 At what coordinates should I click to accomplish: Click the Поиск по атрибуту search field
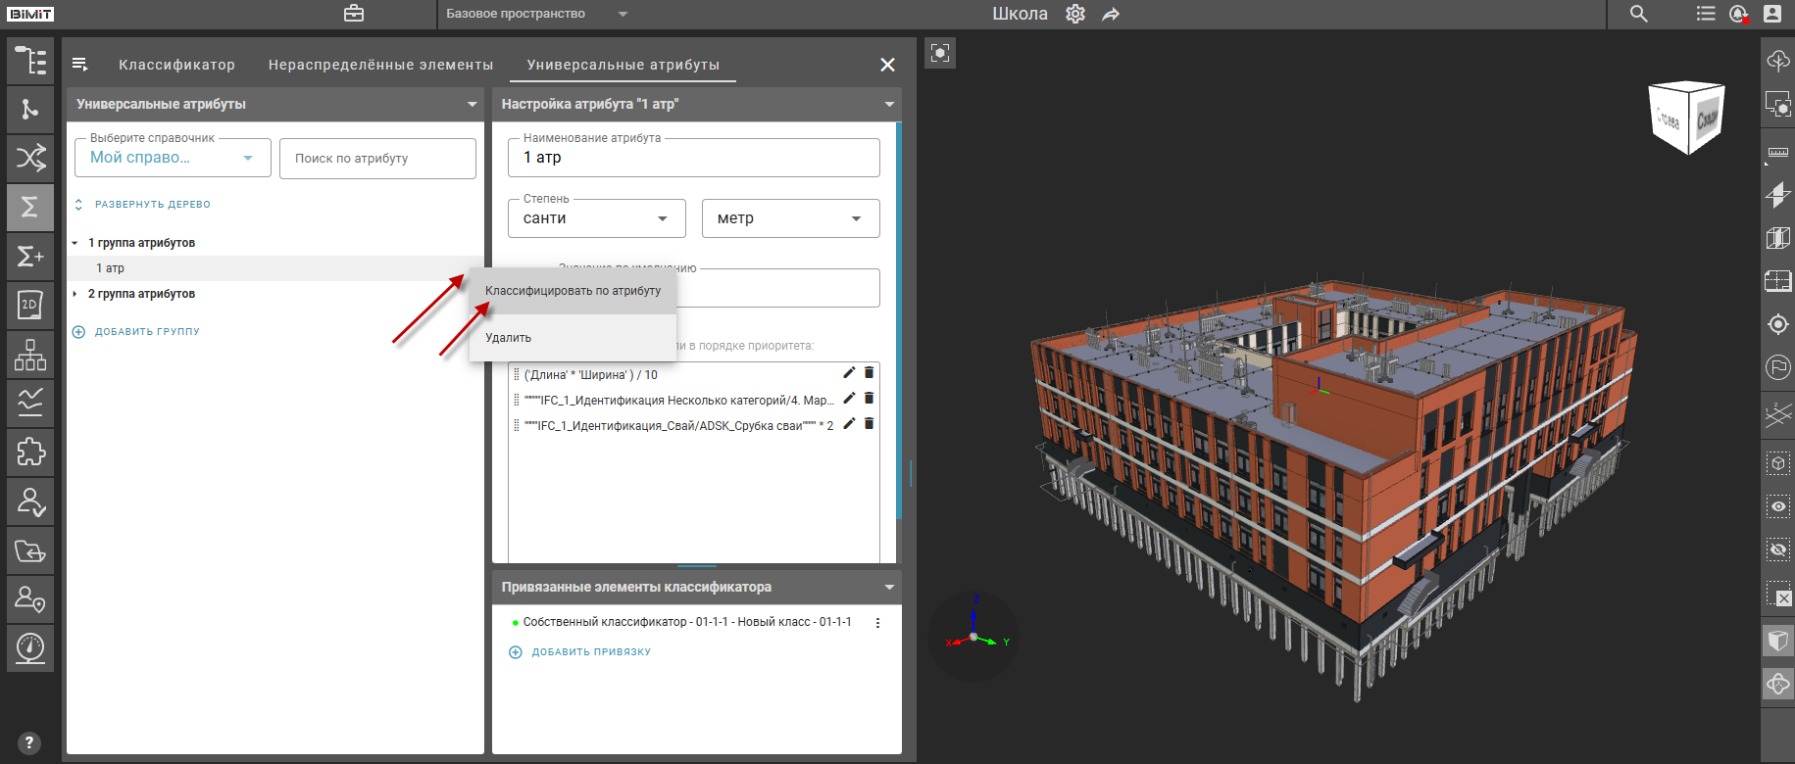tap(377, 159)
